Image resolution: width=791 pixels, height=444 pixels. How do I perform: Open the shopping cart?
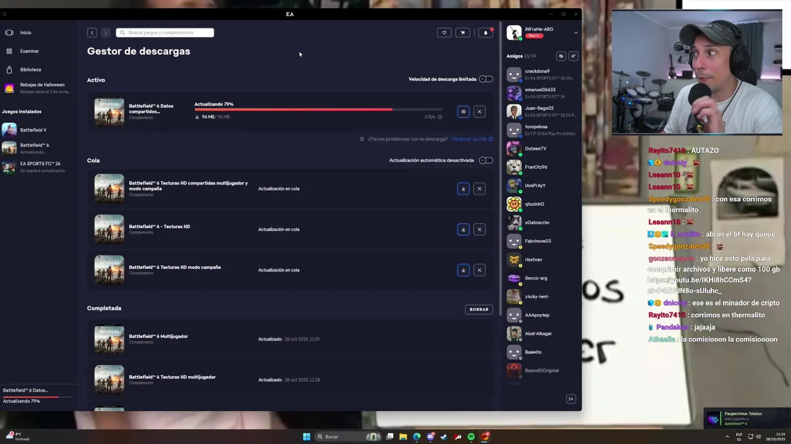point(463,33)
